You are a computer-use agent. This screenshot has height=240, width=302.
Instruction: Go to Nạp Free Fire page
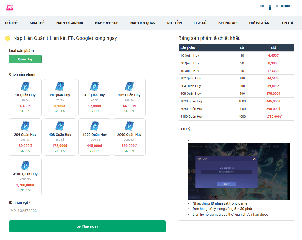[107, 23]
